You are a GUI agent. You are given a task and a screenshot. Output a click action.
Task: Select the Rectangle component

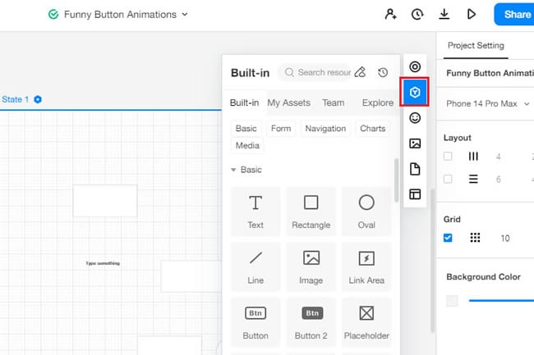[311, 212]
